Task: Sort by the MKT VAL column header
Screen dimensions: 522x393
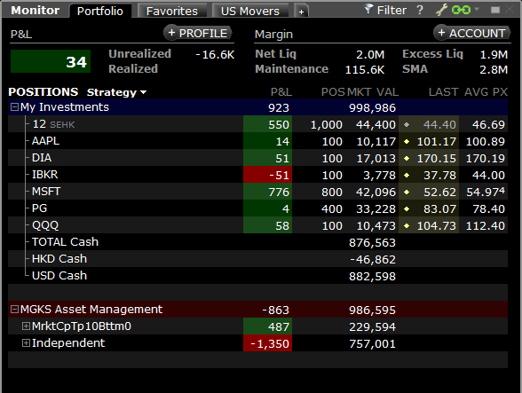Action: point(373,92)
